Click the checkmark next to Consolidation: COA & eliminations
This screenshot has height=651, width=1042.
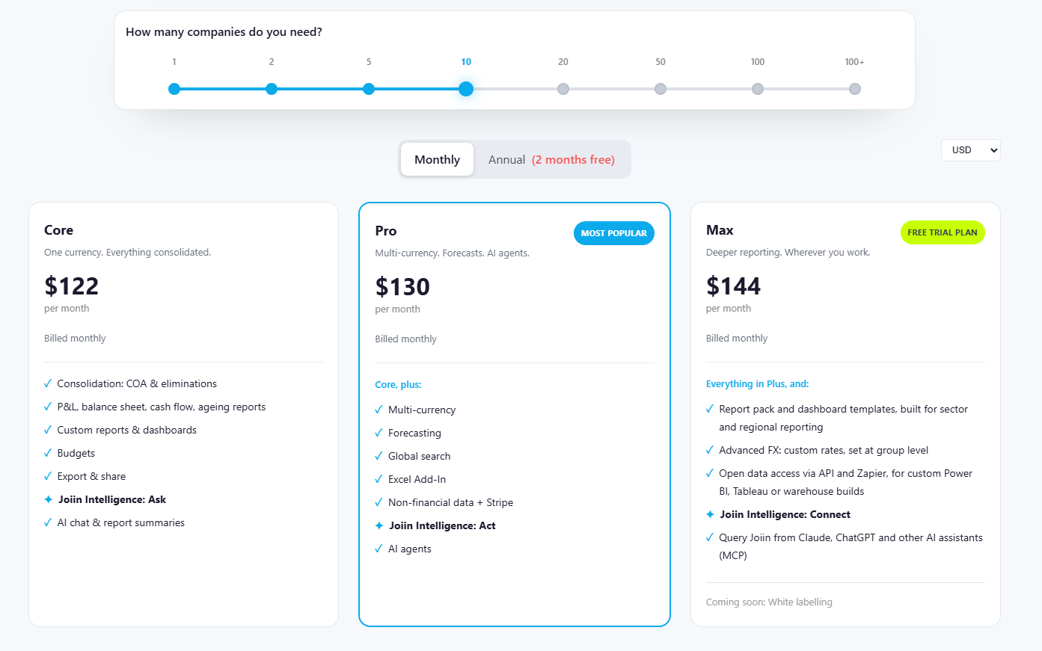(48, 383)
